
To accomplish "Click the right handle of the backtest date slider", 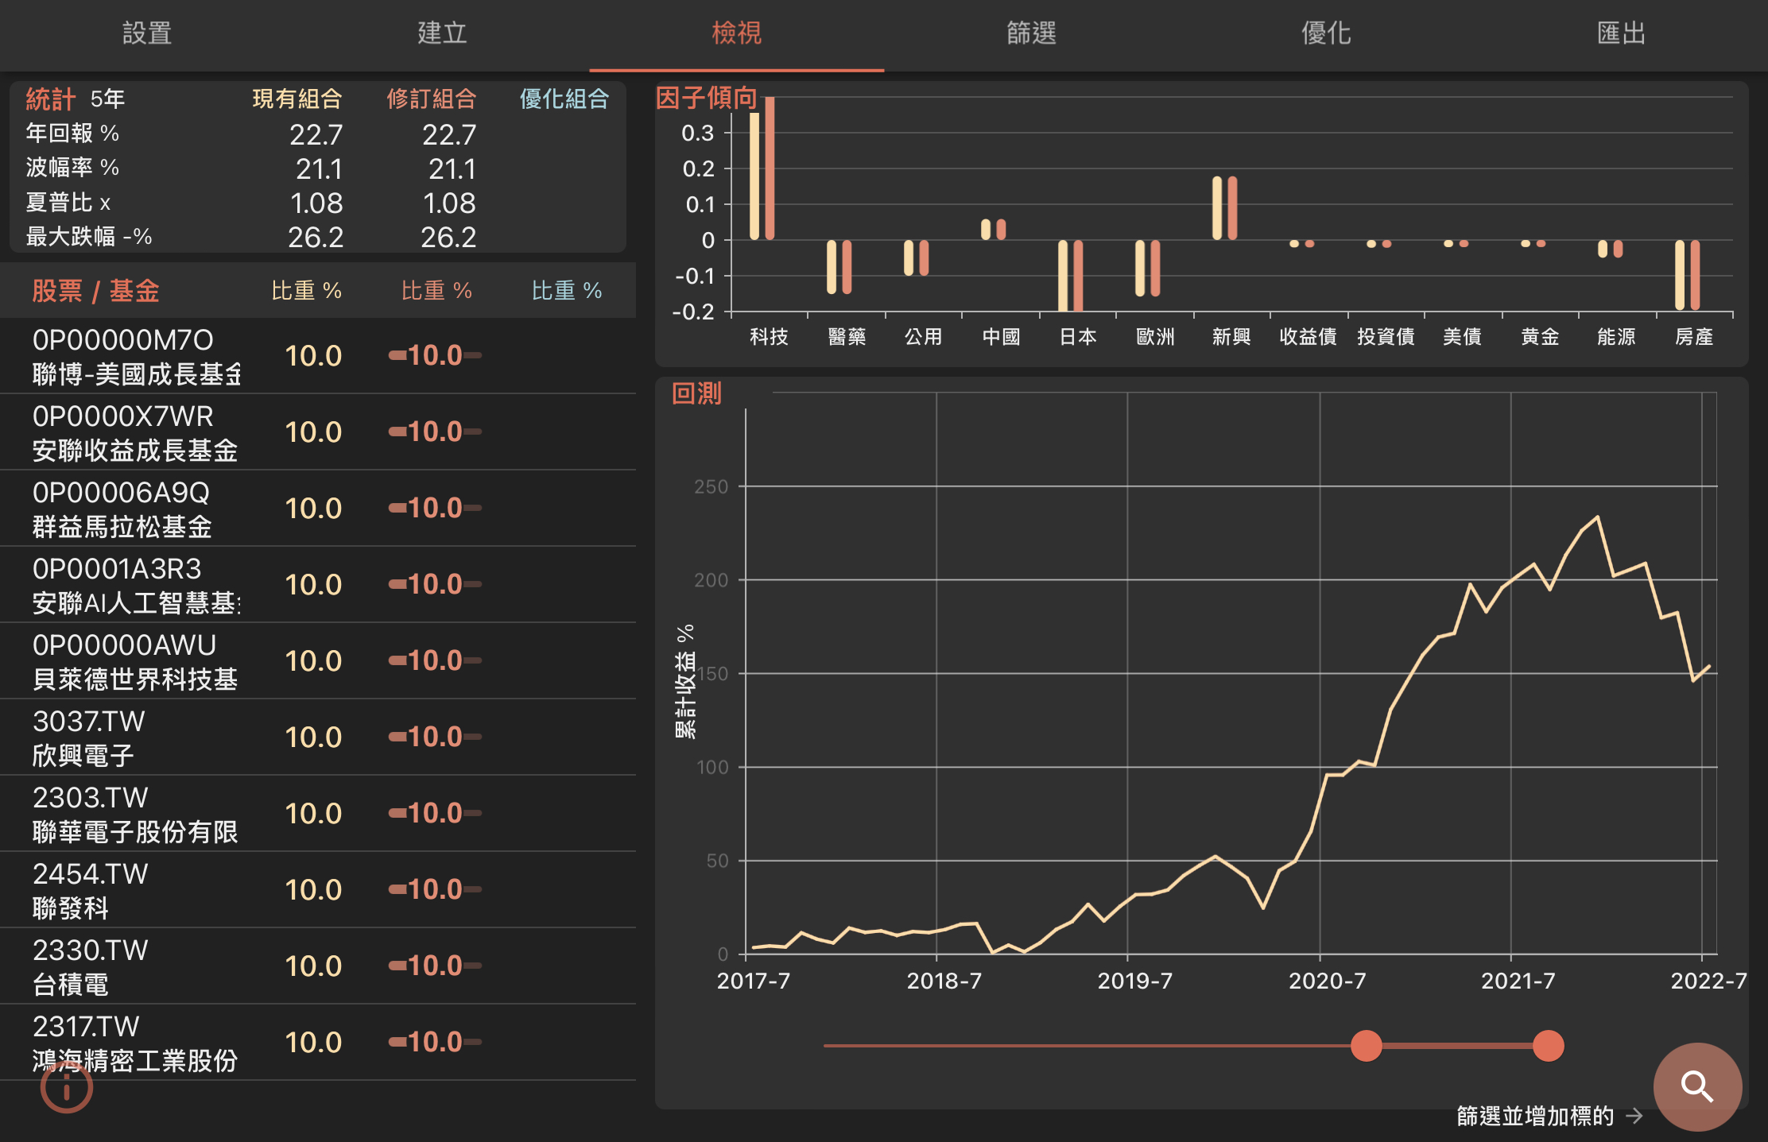I will click(1548, 1046).
